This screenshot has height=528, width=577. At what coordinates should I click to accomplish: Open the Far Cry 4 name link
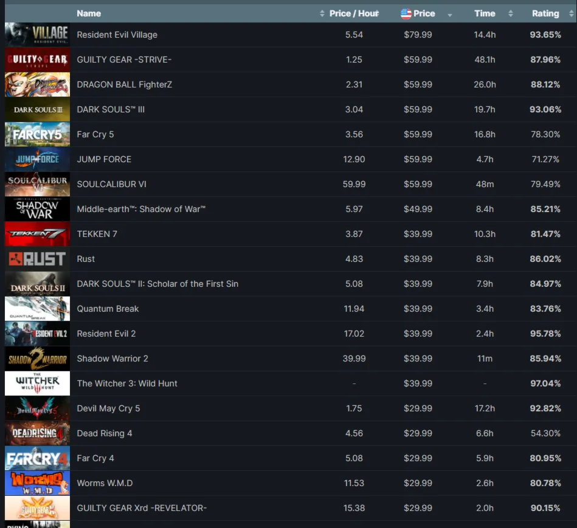[95, 458]
